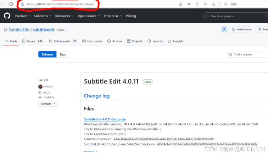Open the read aloud icon
268x154 pixels.
pyautogui.click(x=206, y=4)
